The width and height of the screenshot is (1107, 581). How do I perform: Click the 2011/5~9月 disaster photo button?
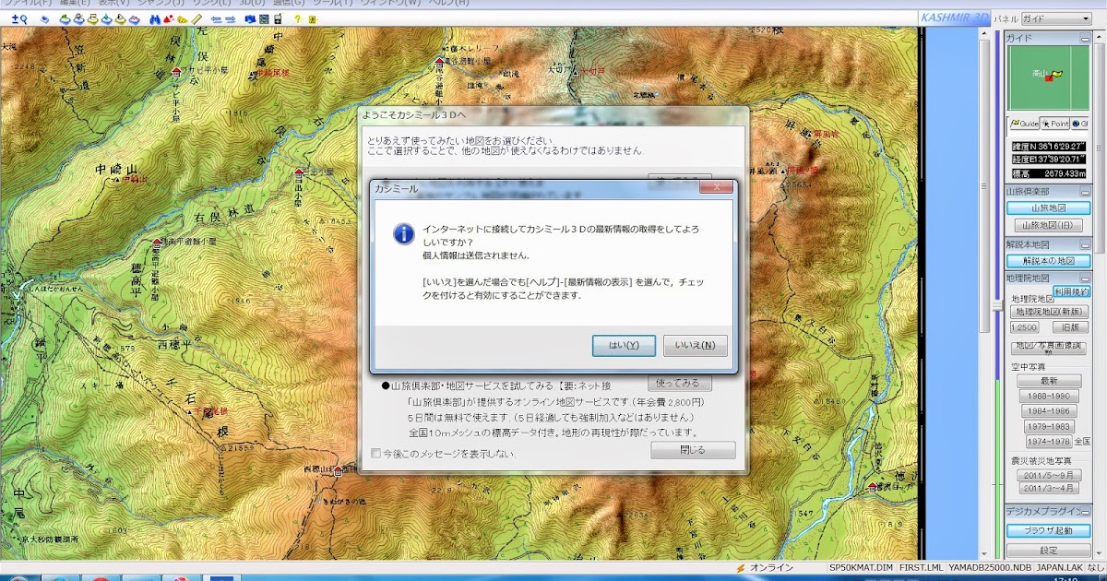[1049, 475]
